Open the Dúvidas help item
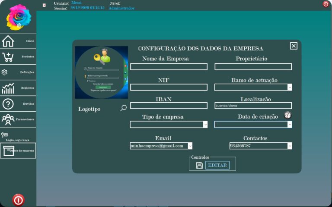This screenshot has width=332, height=207. (18, 103)
